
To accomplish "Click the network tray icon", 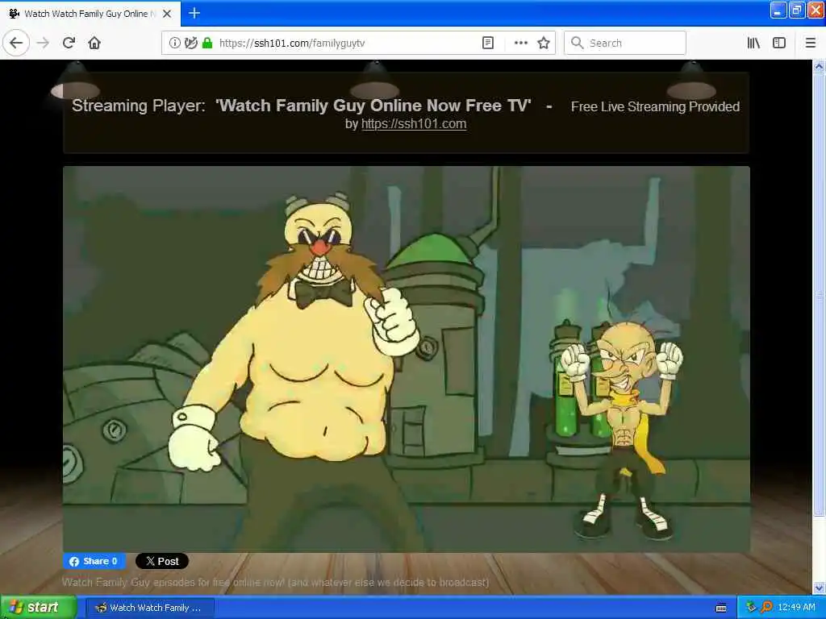I will coord(751,607).
